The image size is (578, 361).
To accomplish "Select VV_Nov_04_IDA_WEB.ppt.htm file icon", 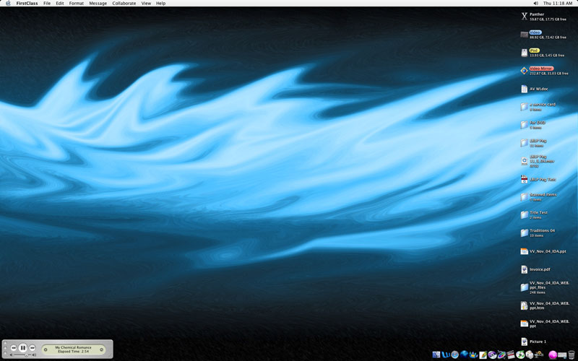I will tap(525, 305).
